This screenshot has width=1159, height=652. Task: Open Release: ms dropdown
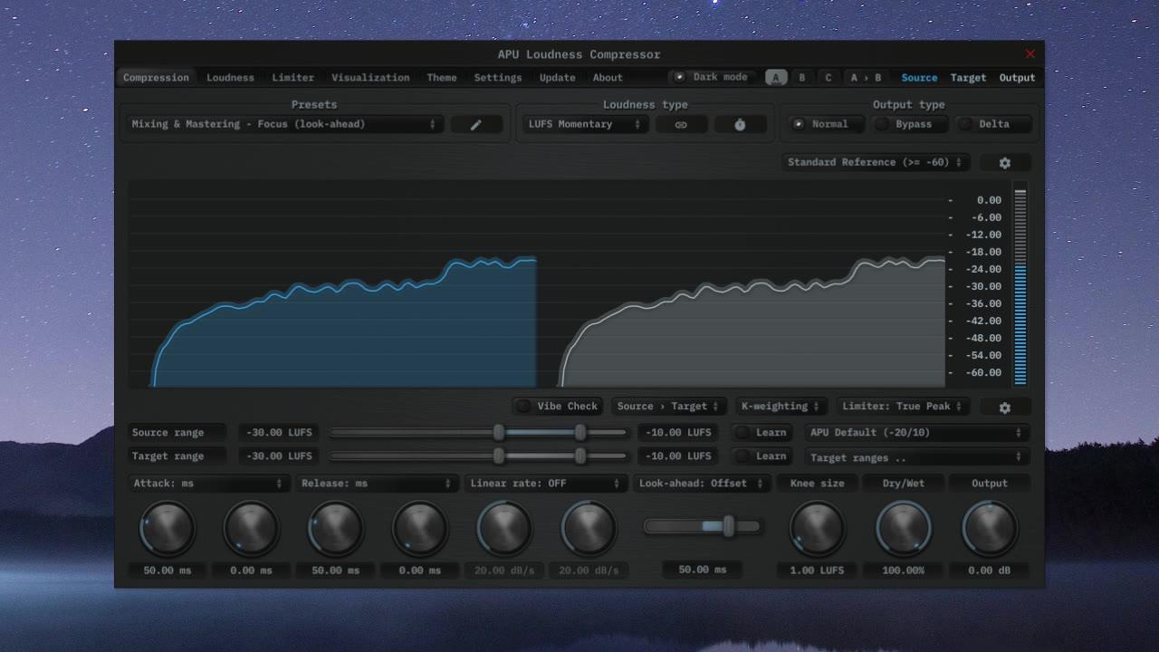pos(377,484)
